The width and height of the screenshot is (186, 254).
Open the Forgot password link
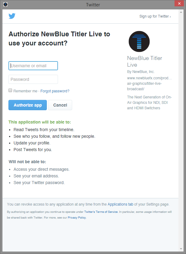(55, 91)
